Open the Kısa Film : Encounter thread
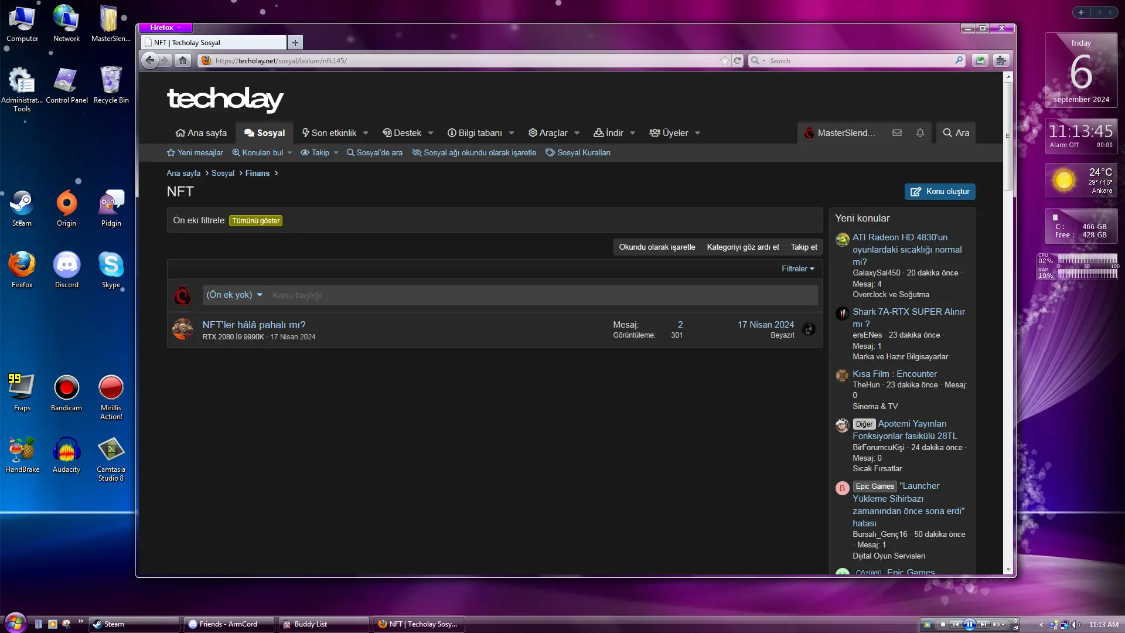Viewport: 1125px width, 633px height. click(x=894, y=374)
